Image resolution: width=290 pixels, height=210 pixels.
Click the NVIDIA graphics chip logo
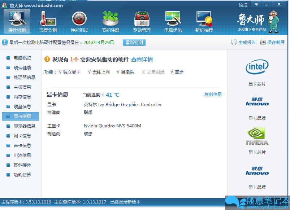tap(257, 136)
